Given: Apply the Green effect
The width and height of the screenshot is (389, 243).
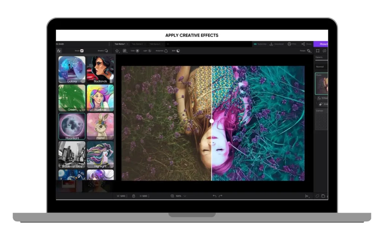Looking at the screenshot, I should [72, 98].
